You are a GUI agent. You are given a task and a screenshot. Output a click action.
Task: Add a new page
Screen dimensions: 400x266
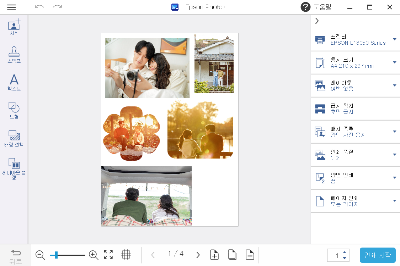click(x=214, y=255)
